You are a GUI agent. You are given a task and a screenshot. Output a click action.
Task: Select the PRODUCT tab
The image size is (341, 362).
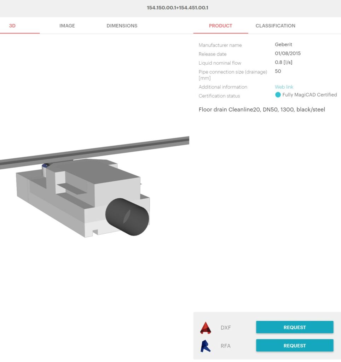(220, 25)
